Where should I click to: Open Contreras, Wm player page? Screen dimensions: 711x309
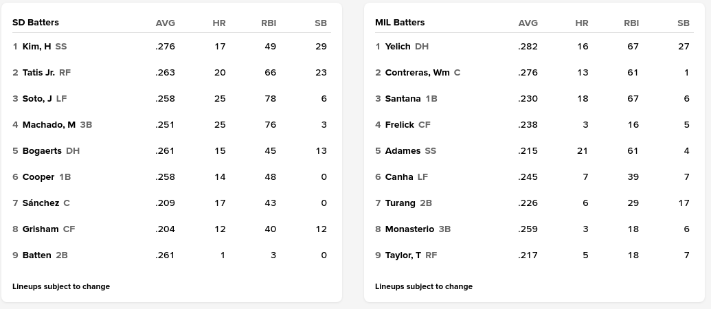[x=418, y=73]
